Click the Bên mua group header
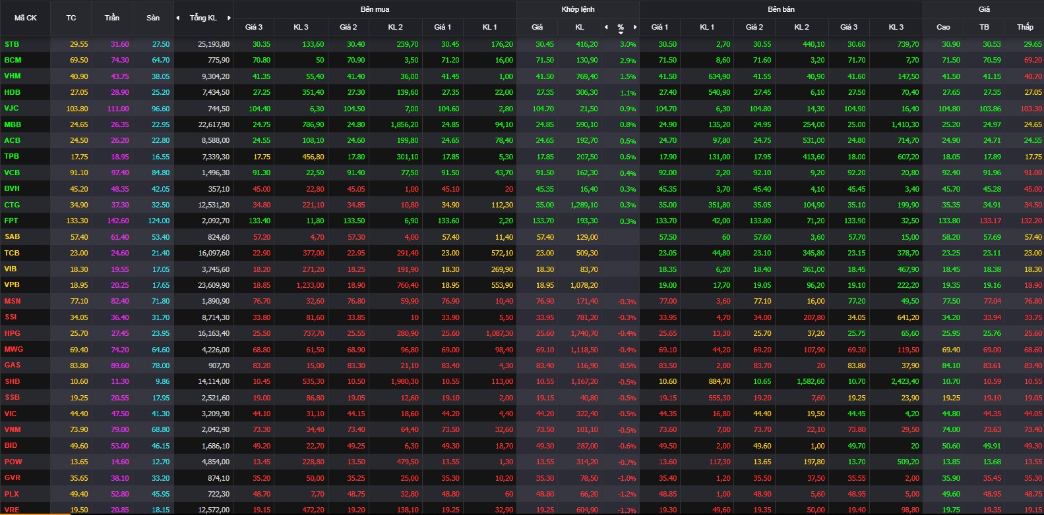 [x=375, y=9]
